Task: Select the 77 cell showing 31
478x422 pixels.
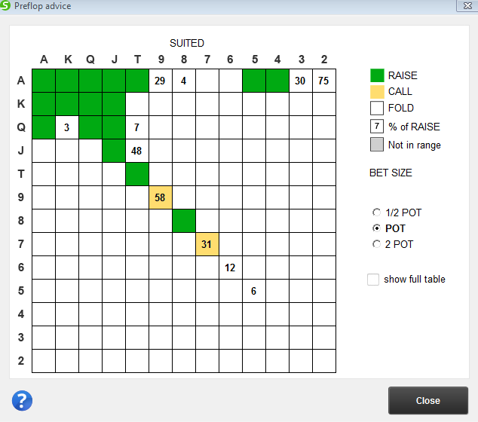Action: click(x=207, y=244)
